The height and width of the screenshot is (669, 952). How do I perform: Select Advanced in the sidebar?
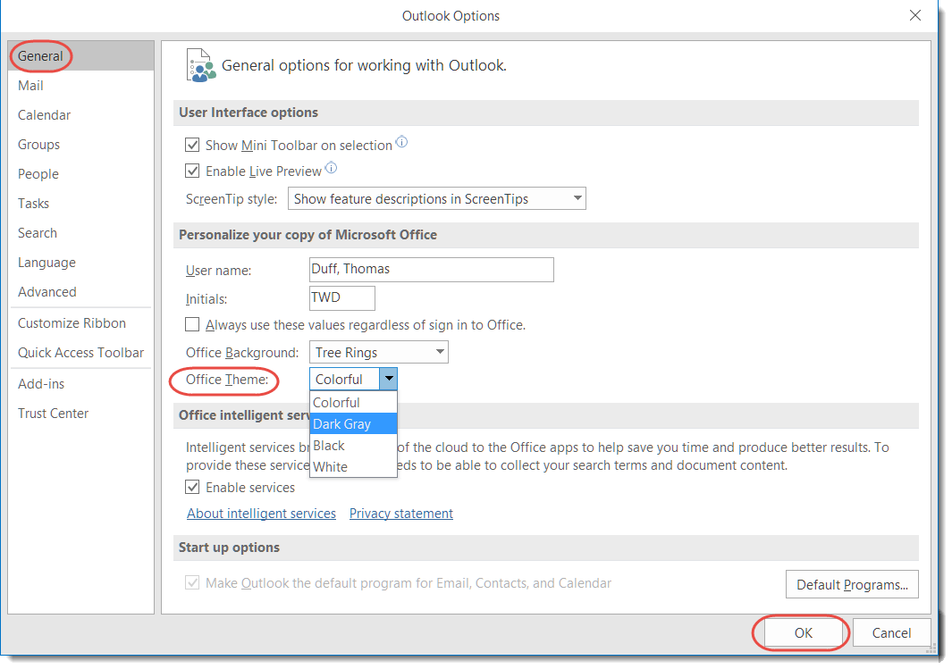coord(46,291)
